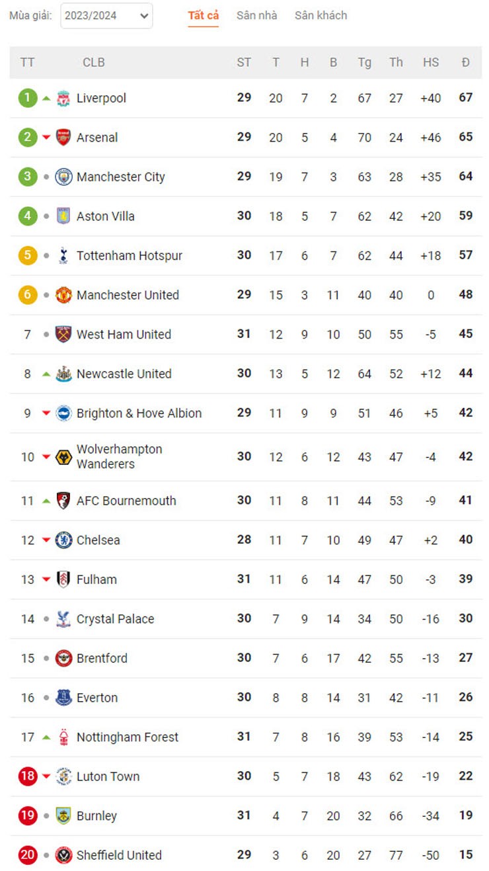Click the red rank 18 badge
The width and height of the screenshot is (489, 871).
tap(28, 776)
